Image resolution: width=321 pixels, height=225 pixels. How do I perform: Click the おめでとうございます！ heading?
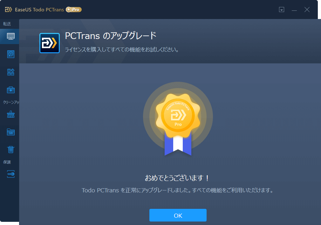point(177,178)
